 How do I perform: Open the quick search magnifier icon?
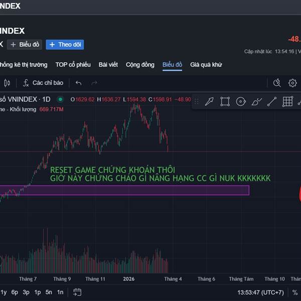click(x=277, y=83)
